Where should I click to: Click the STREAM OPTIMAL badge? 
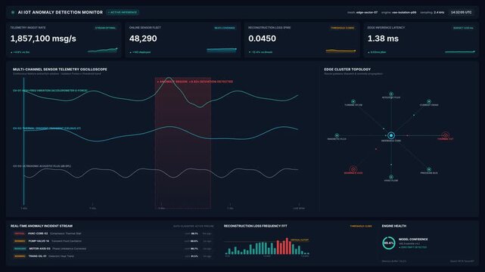105,28
